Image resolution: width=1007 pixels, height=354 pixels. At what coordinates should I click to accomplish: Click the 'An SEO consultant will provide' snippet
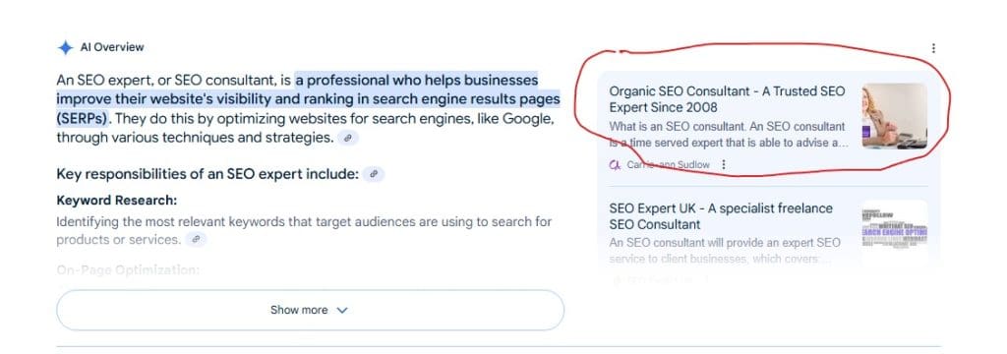725,251
